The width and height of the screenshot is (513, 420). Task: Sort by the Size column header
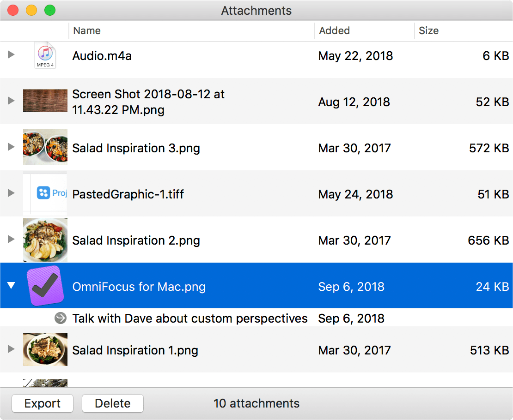463,30
